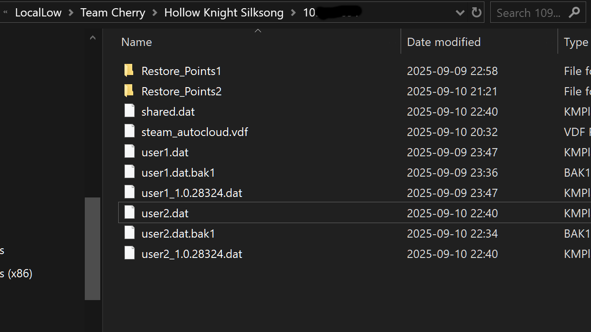Click the date 2025-09-09 22:58

[452, 71]
